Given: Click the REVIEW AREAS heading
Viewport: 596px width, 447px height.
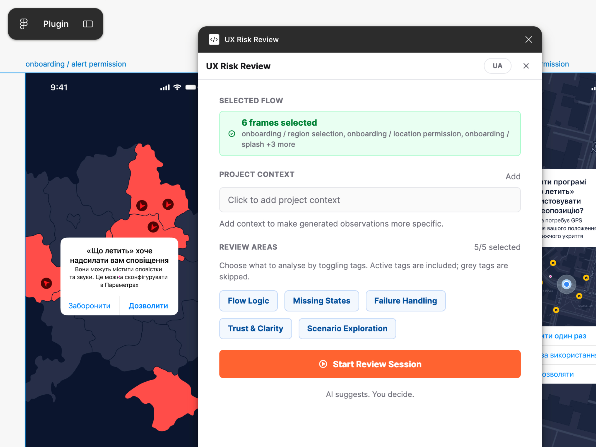Looking at the screenshot, I should tap(248, 247).
